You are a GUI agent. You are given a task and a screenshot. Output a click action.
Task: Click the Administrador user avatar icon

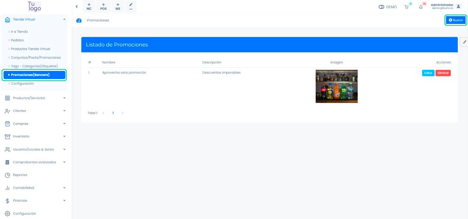click(x=458, y=7)
